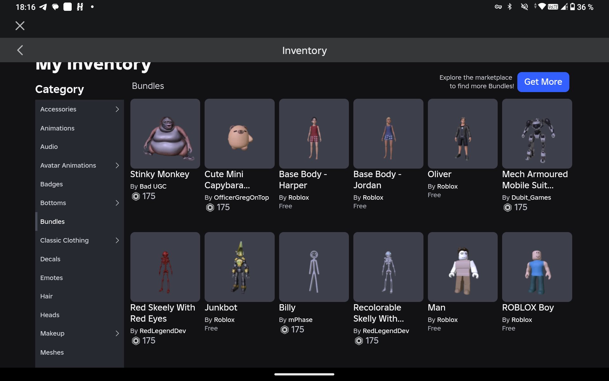Tap the Robux icon under Mech Armoured Mobile Suit

[507, 208]
